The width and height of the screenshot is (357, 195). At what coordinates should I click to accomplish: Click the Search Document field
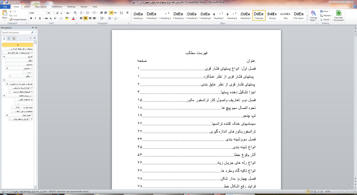tap(17, 32)
